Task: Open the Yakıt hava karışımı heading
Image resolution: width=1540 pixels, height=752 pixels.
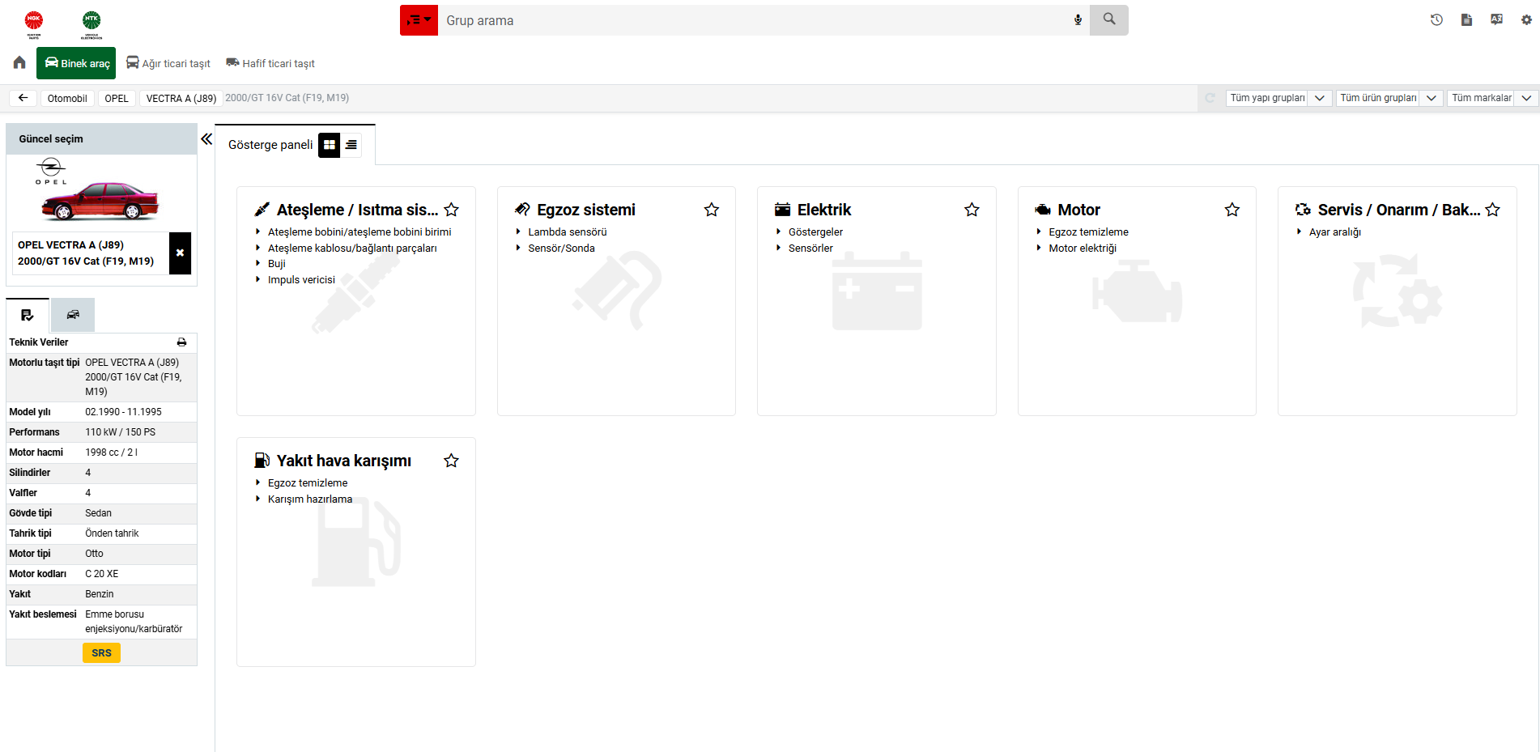Action: [344, 461]
